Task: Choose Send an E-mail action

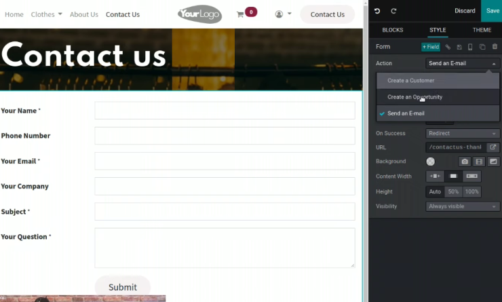Action: (438, 113)
